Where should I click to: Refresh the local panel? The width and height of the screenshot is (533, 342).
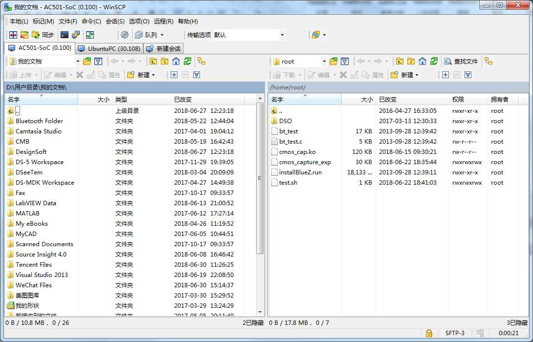pos(187,61)
